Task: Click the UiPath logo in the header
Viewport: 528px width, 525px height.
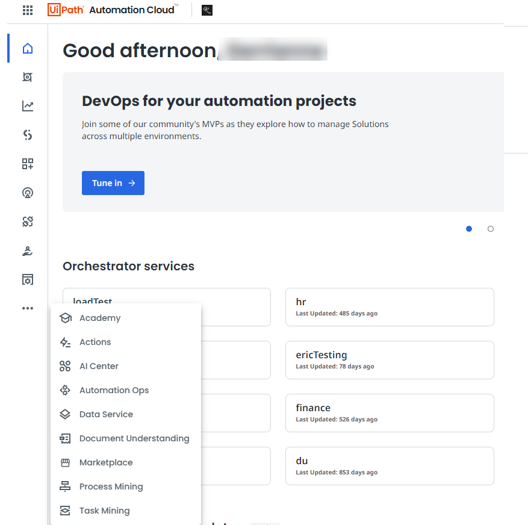Action: (66, 10)
